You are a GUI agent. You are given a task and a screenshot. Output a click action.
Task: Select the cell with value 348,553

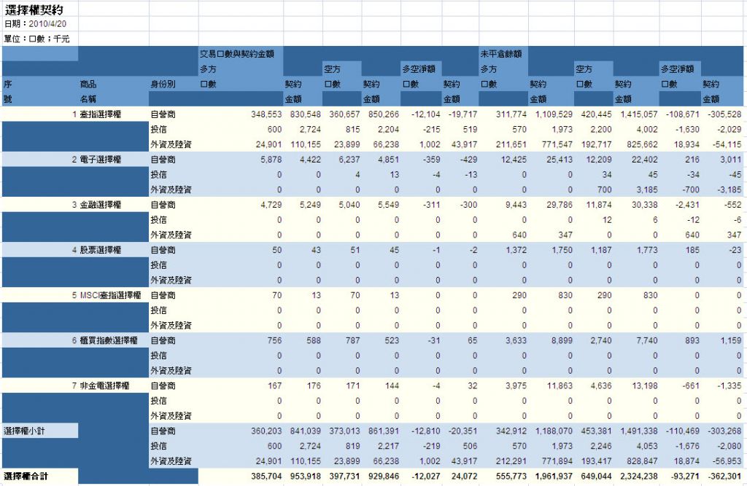[x=266, y=114]
